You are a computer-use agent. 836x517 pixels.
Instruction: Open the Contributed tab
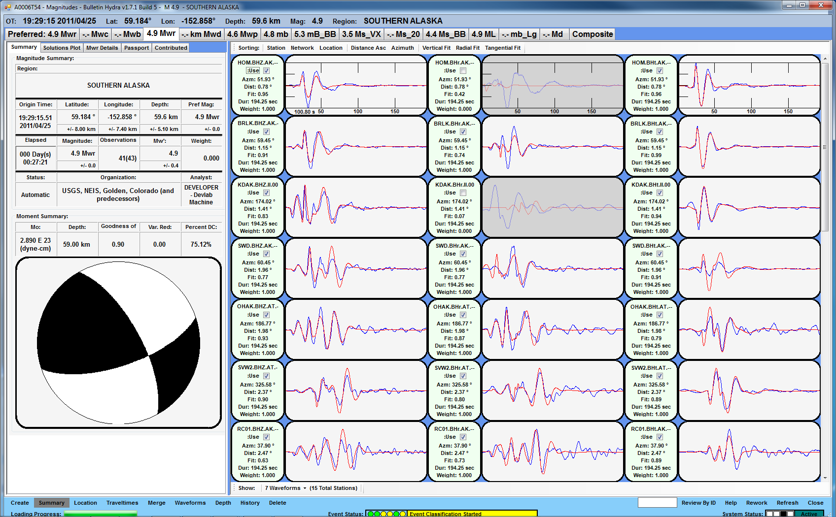(171, 48)
